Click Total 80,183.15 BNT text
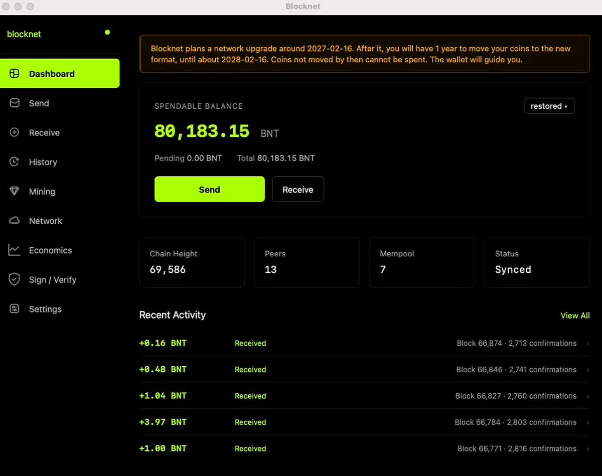The height and width of the screenshot is (476, 602). [x=276, y=158]
